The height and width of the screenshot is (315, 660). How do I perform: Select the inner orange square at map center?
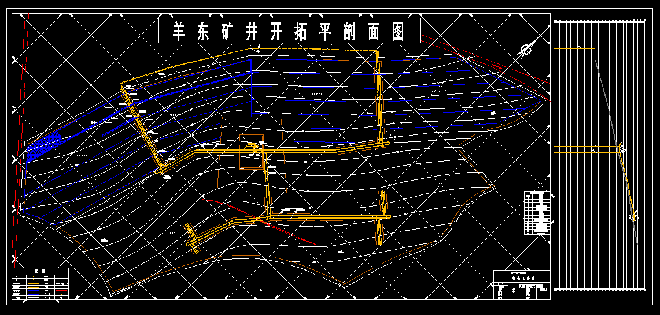tap(252, 152)
